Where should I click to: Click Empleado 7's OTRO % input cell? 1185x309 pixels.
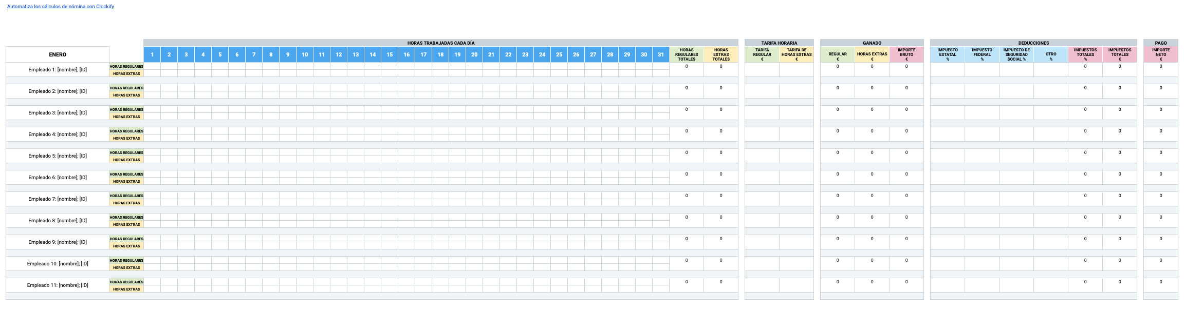point(1051,199)
